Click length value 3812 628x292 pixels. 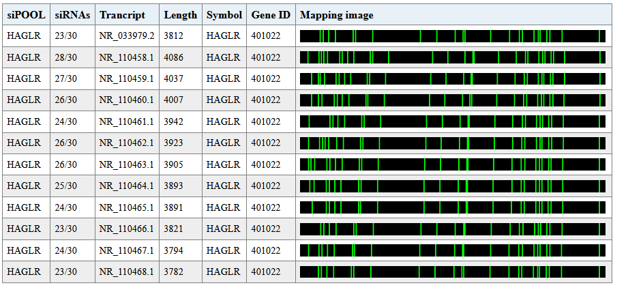click(x=173, y=36)
